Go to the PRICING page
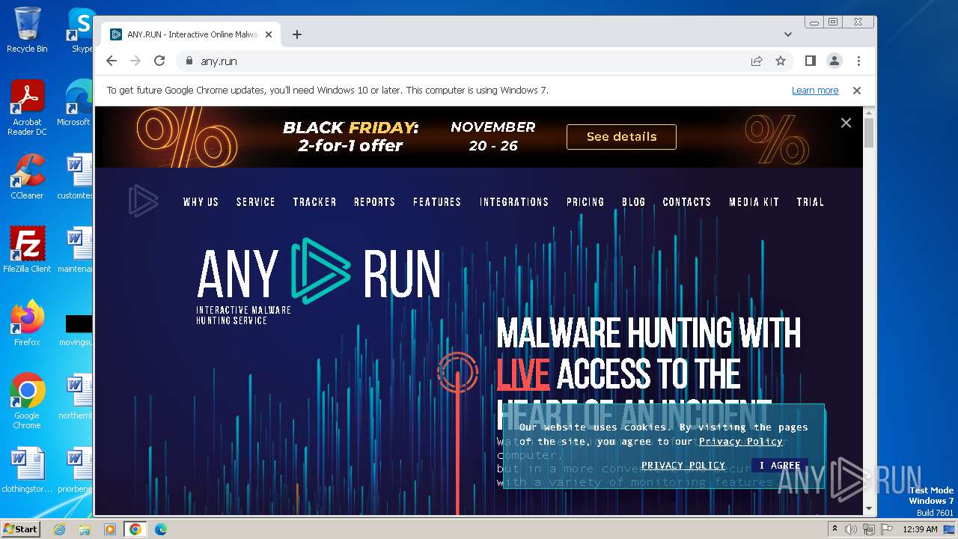 tap(585, 202)
